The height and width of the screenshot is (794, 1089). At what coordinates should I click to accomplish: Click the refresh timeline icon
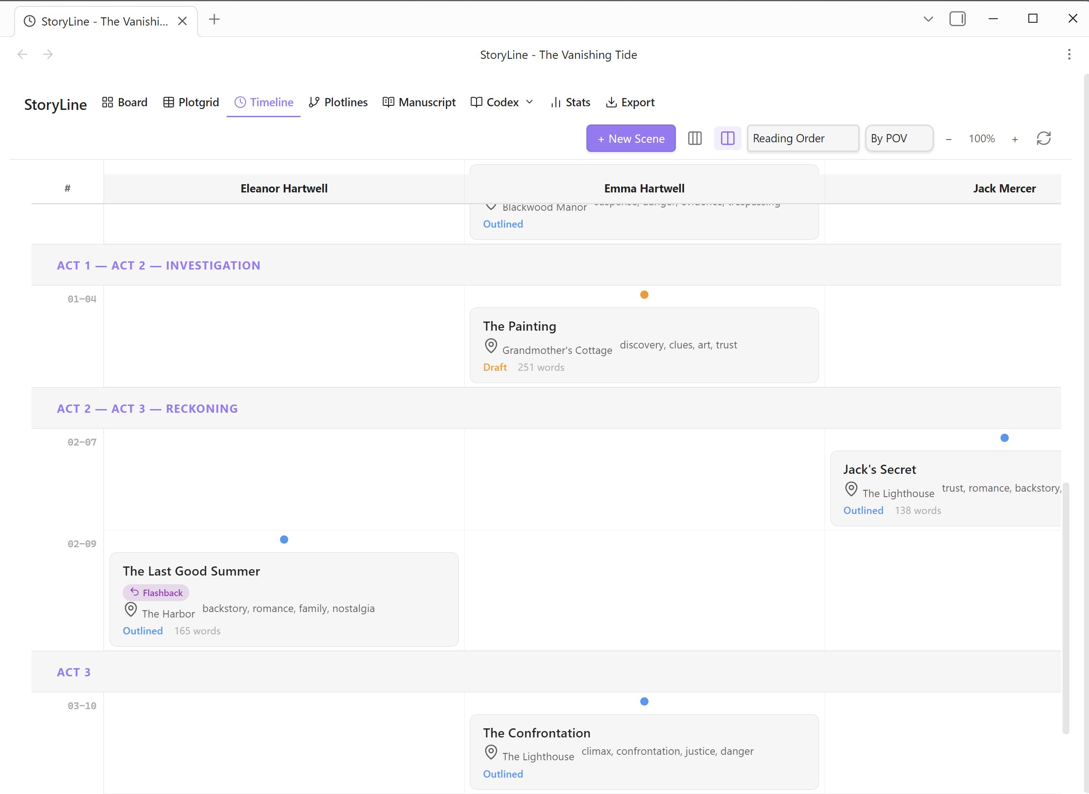point(1043,139)
